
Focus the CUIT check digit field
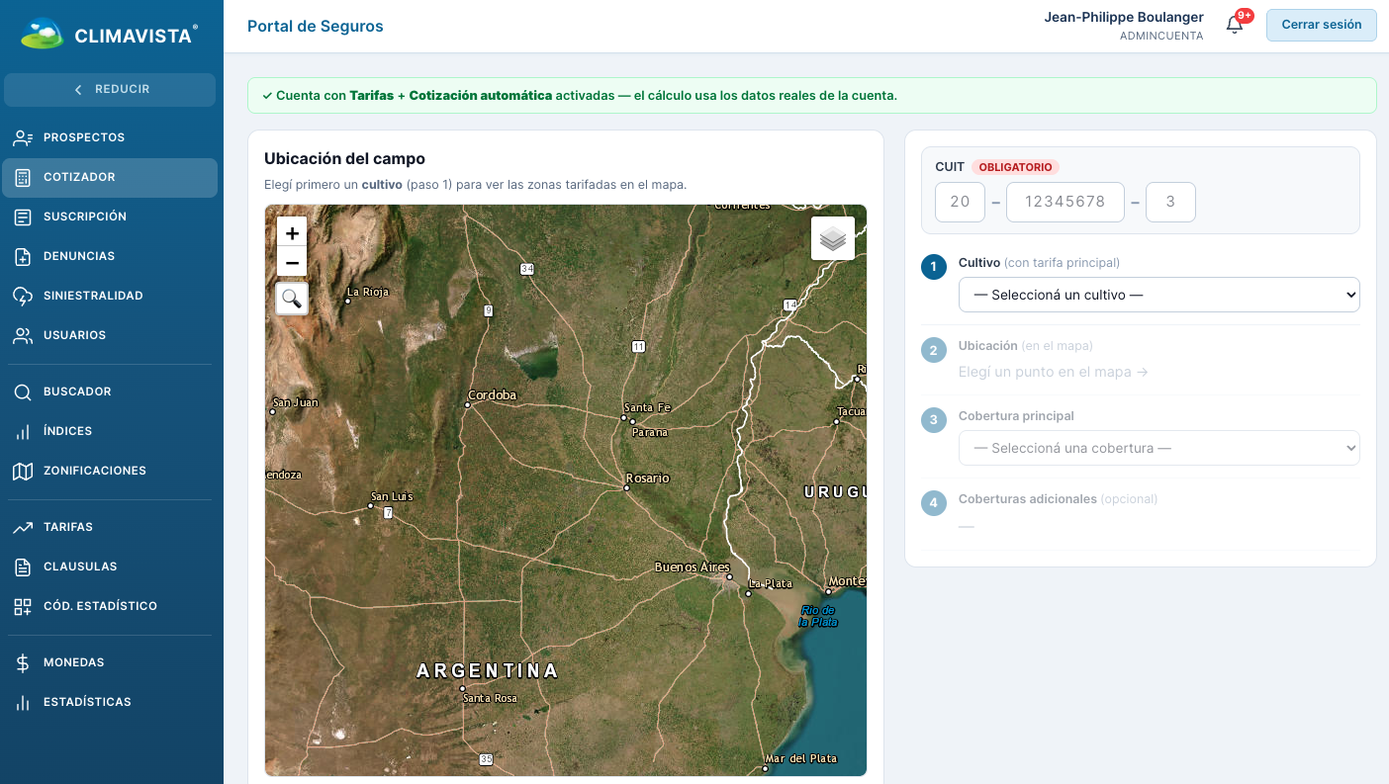pos(1170,202)
